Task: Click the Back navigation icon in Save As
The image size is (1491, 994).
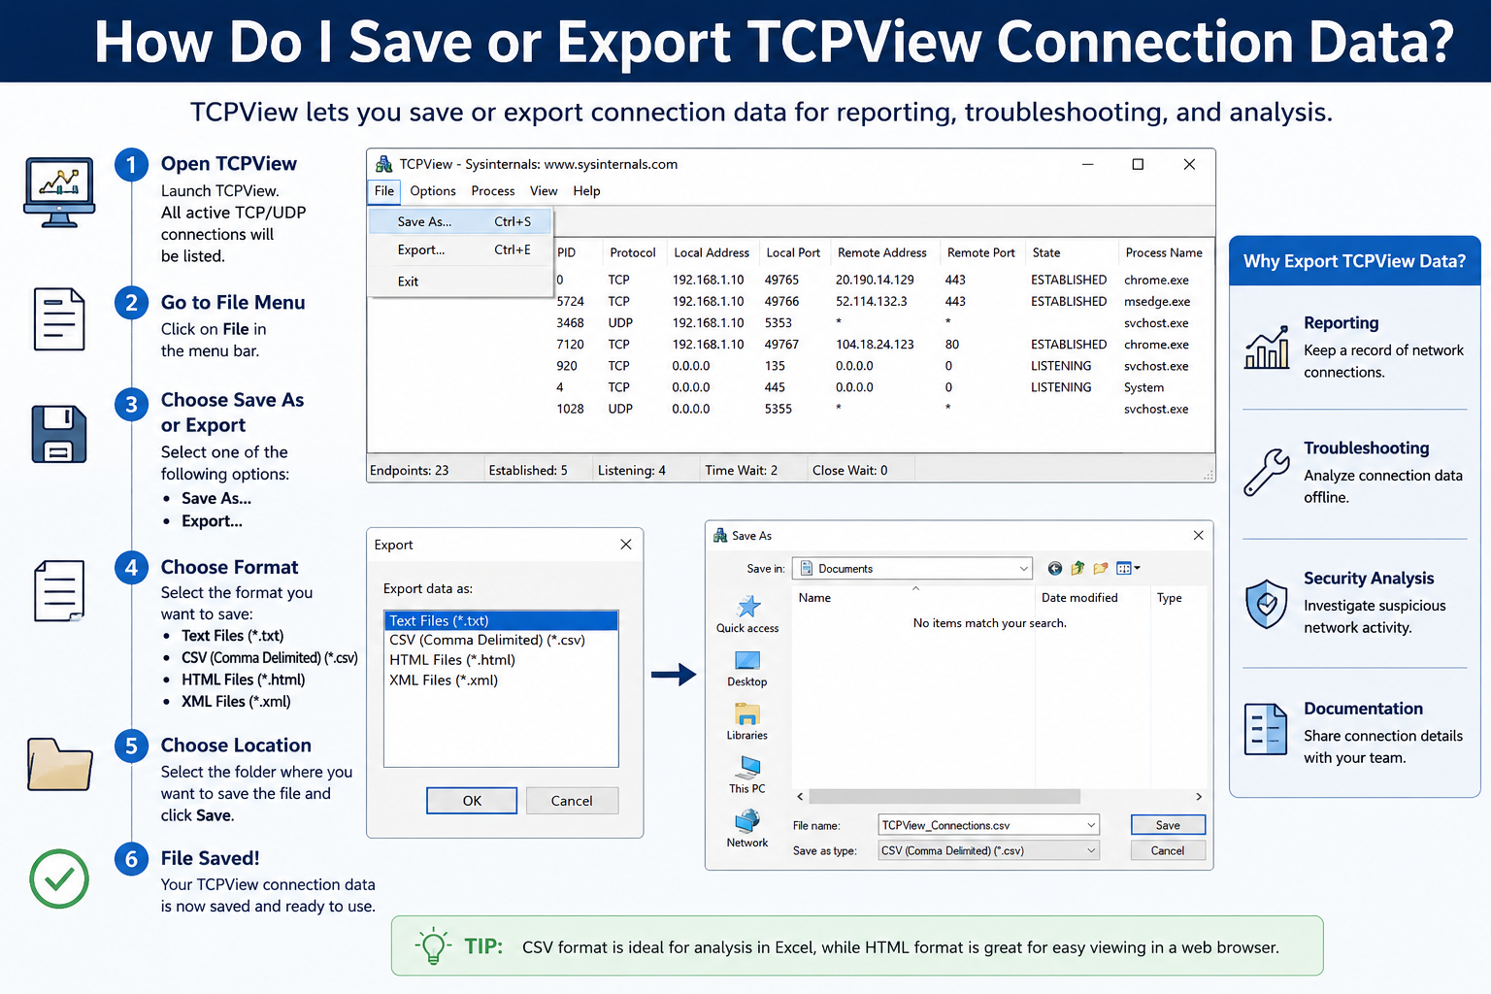Action: tap(1054, 569)
